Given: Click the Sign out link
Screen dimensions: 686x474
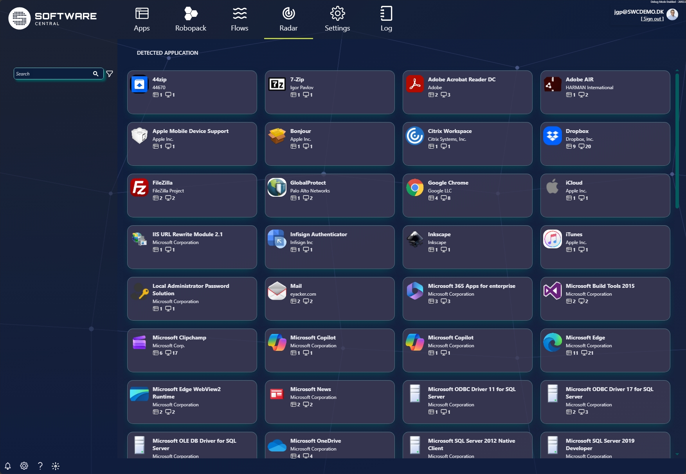Looking at the screenshot, I should 652,19.
